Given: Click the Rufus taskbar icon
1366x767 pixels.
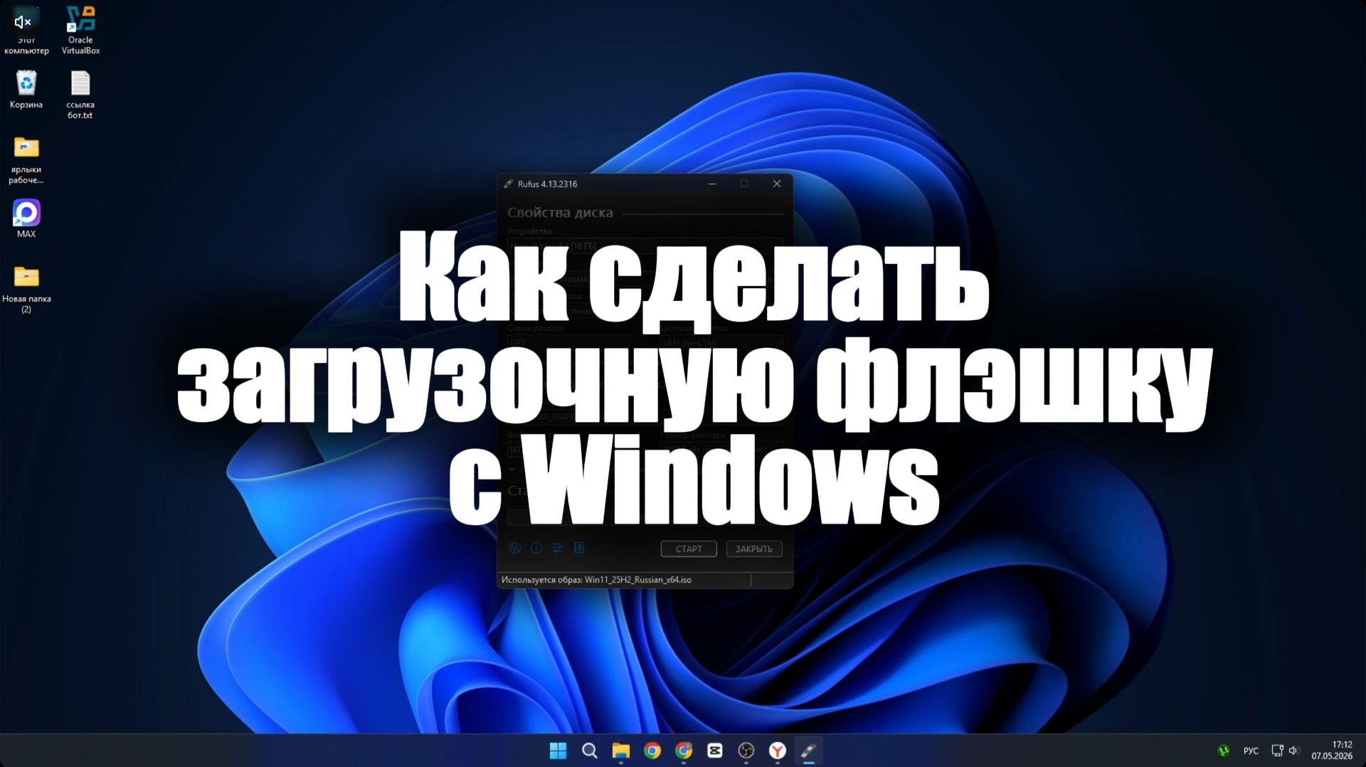Looking at the screenshot, I should tap(809, 751).
